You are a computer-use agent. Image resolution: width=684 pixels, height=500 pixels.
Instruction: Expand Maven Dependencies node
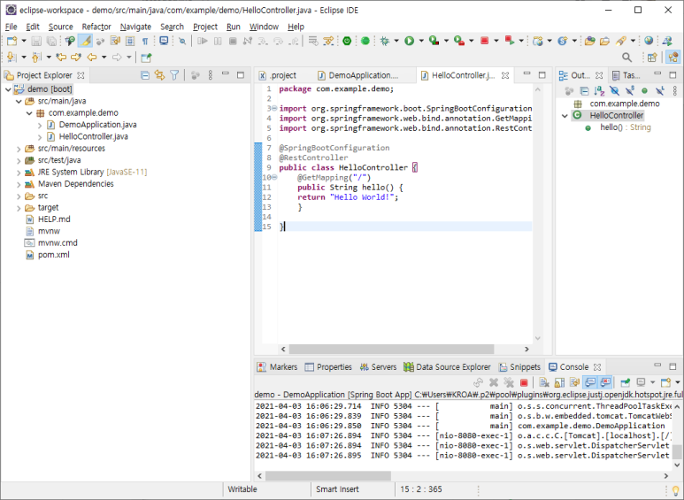point(19,185)
